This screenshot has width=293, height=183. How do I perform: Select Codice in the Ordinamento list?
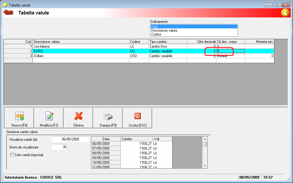click(194, 34)
